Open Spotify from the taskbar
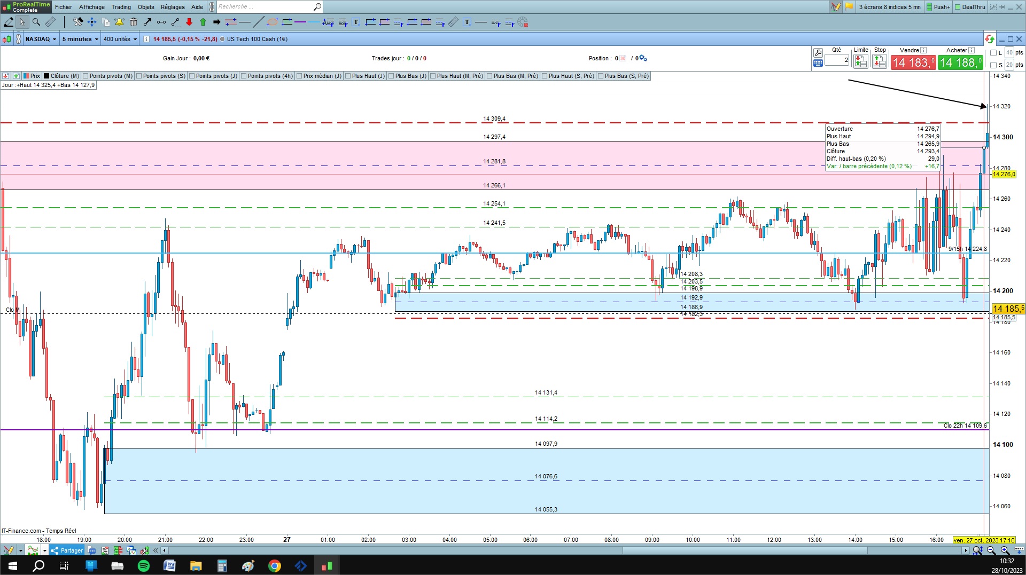The image size is (1026, 575). coord(144,566)
